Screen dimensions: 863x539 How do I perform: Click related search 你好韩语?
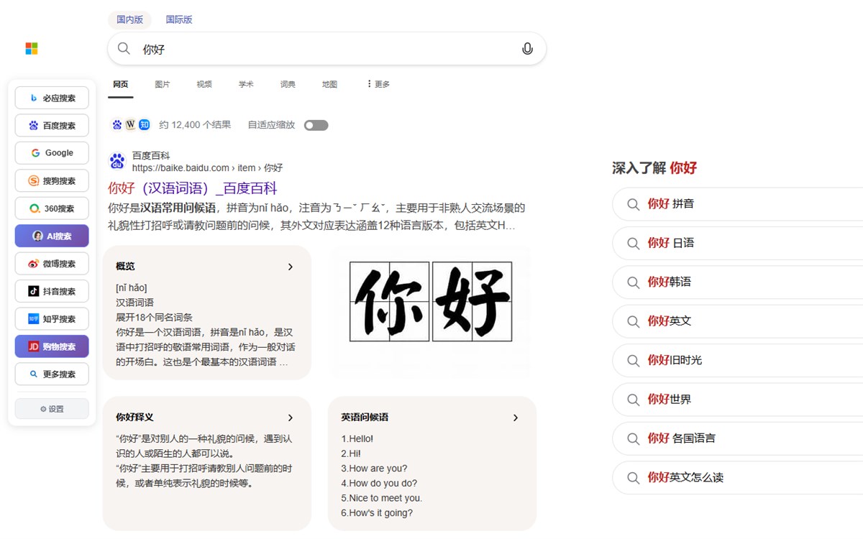[738, 282]
